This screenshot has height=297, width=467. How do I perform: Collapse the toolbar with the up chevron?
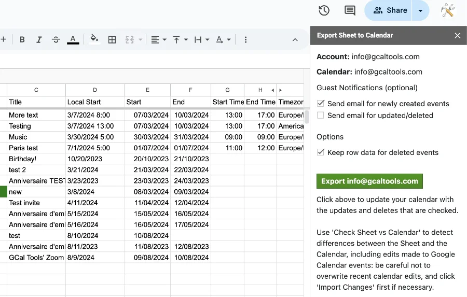coord(295,39)
